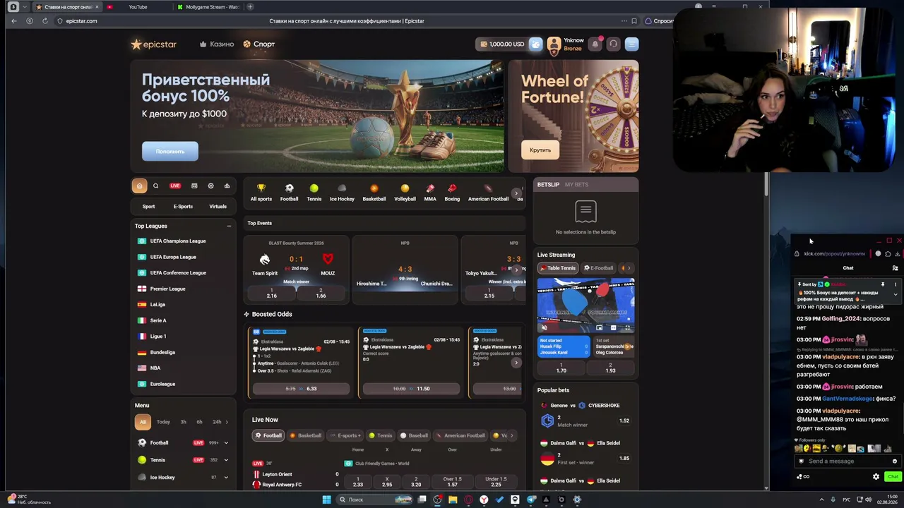The width and height of the screenshot is (904, 508).
Task: Switch to the Казино section
Action: (217, 44)
